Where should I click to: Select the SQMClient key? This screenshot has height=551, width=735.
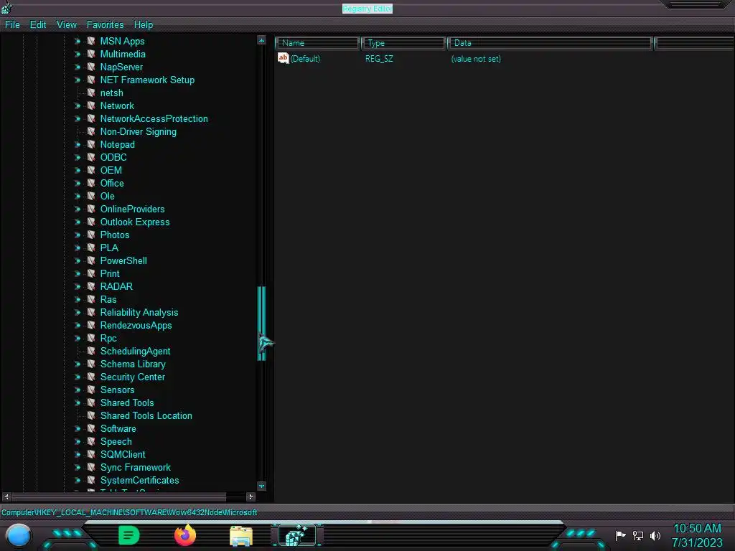pos(123,454)
